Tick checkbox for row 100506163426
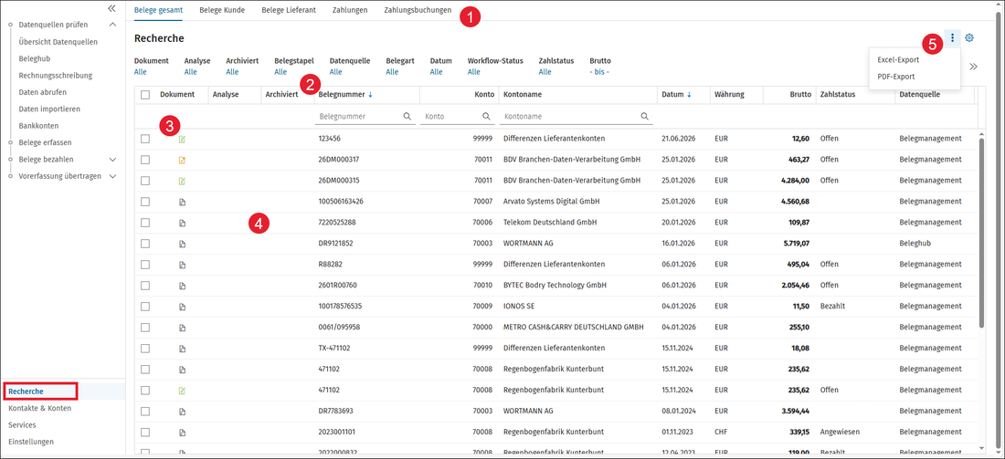The image size is (1005, 459). (145, 202)
